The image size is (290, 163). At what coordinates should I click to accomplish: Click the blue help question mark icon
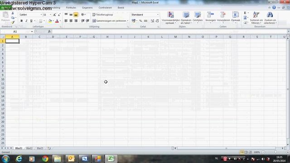[274, 8]
